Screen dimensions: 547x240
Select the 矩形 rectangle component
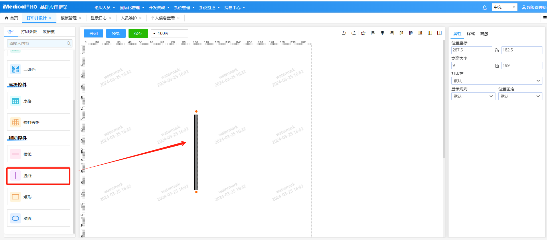39,197
